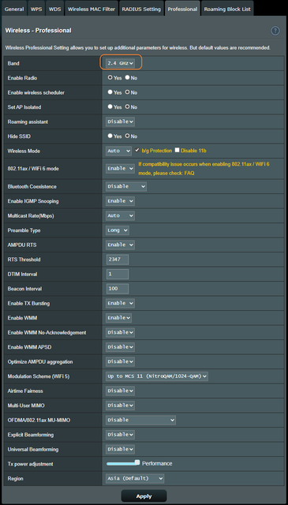Click the Apply button
The image size is (288, 505).
pos(144,496)
